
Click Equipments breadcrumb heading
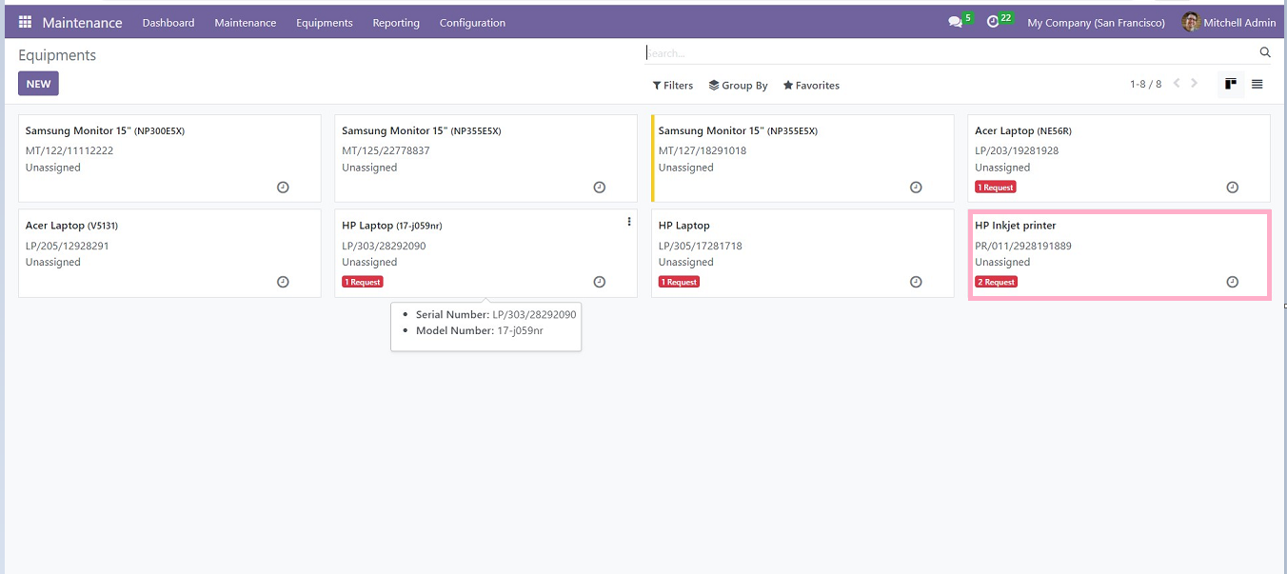57,55
